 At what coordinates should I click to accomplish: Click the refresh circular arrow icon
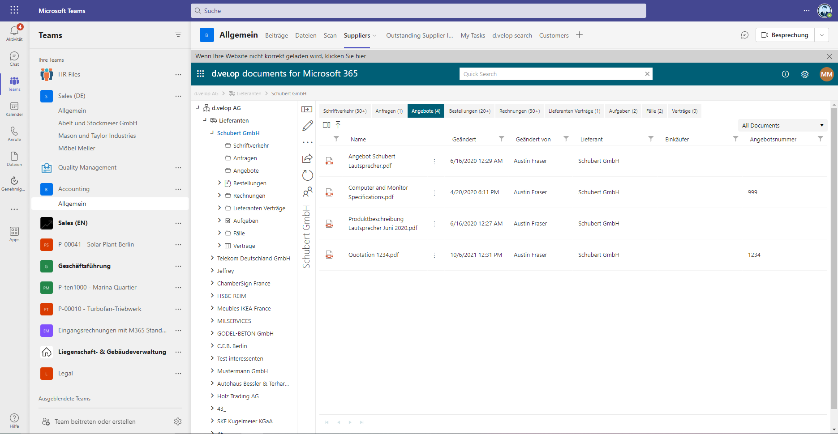[x=308, y=175]
